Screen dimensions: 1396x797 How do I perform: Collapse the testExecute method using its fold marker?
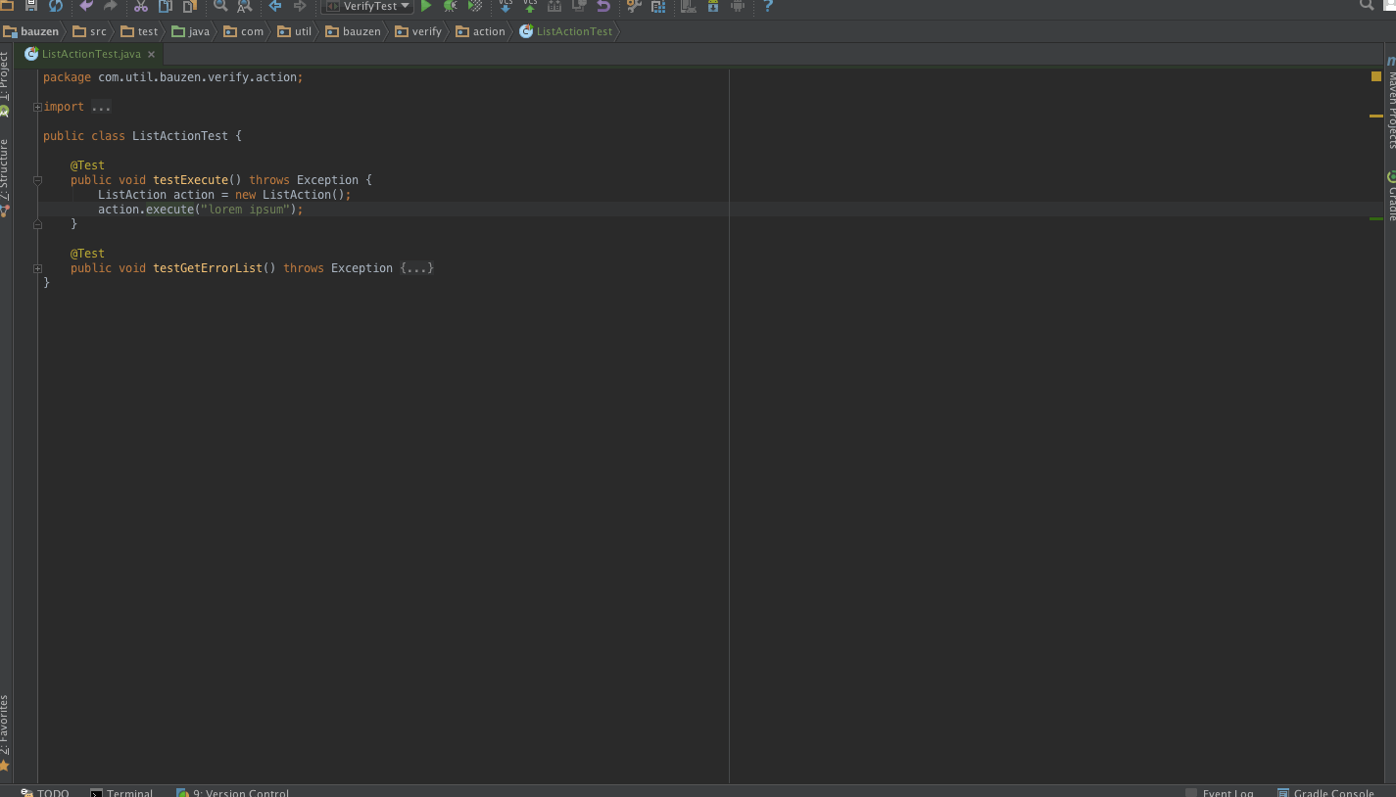[37, 180]
